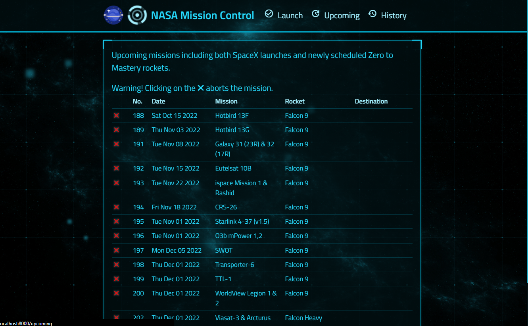Abort the SWOT mission
The width and height of the screenshot is (528, 326).
tap(117, 250)
